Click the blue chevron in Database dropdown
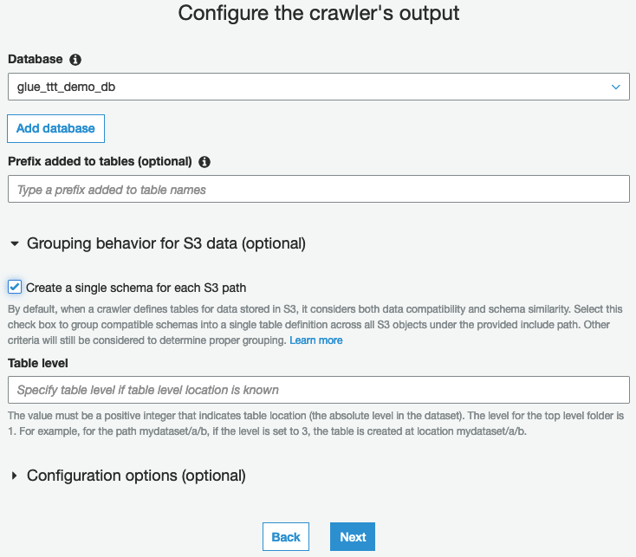636x557 pixels. (616, 87)
